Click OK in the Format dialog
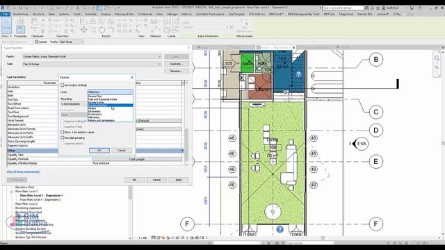445x250 pixels. click(99, 150)
